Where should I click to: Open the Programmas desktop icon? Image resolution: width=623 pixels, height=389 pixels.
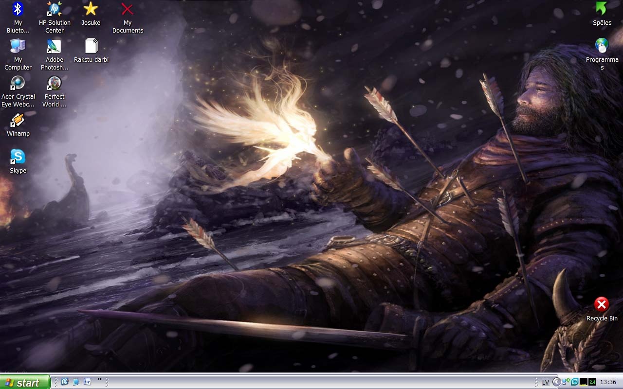pos(602,53)
